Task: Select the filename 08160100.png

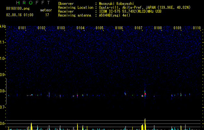Action: tap(18, 9)
